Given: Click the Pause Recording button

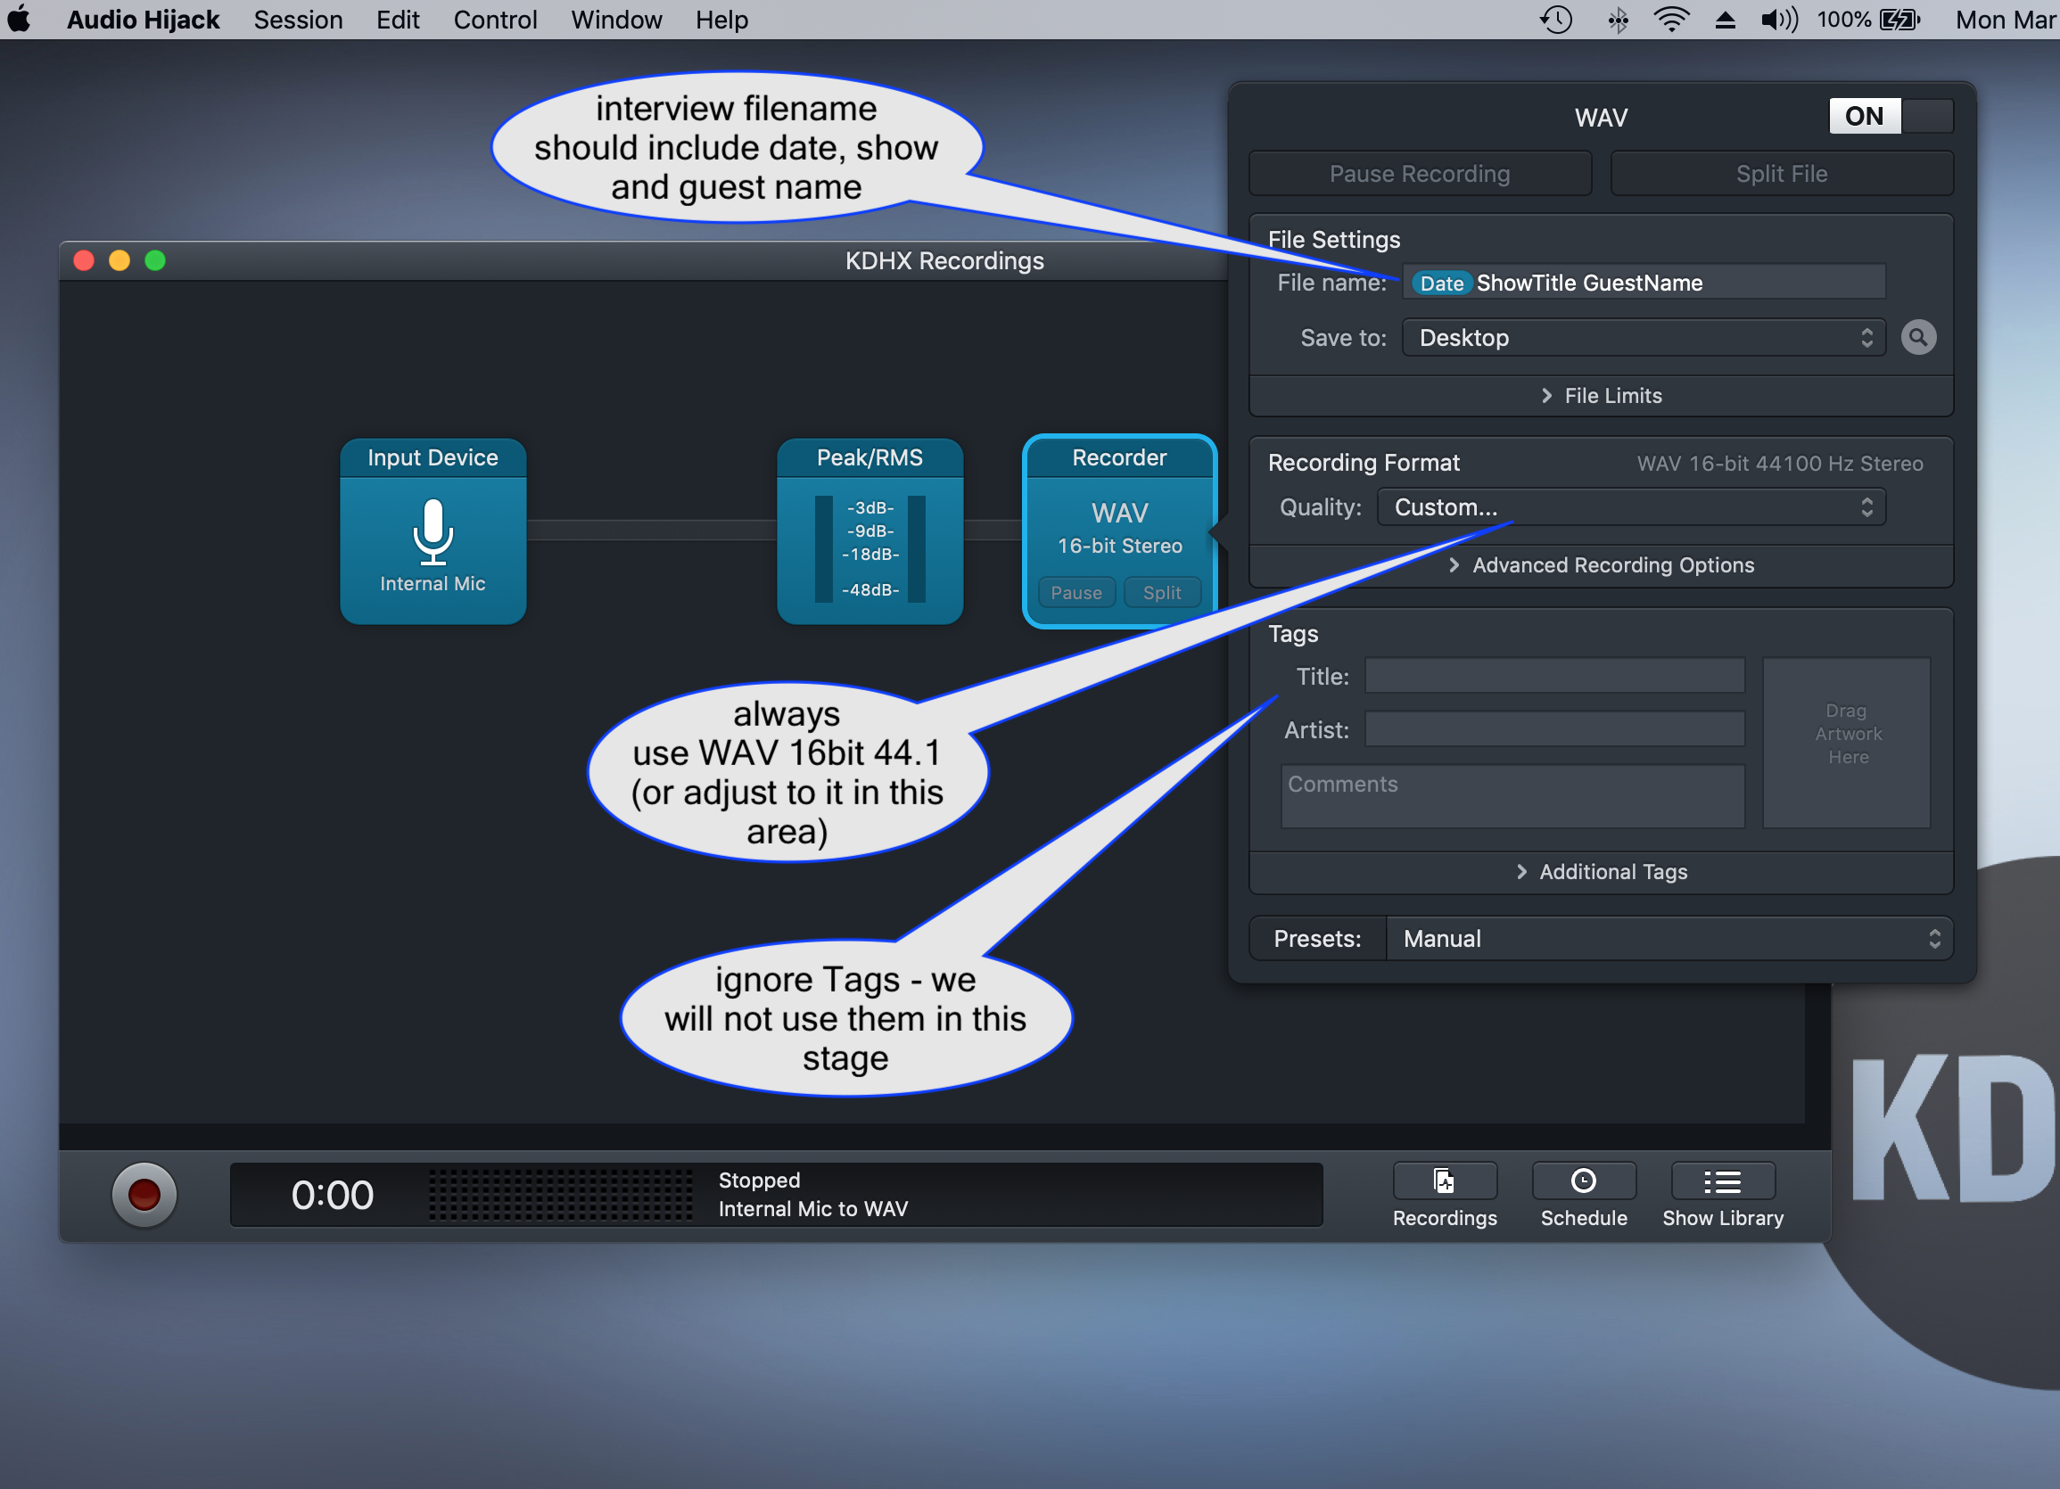Looking at the screenshot, I should 1420,175.
